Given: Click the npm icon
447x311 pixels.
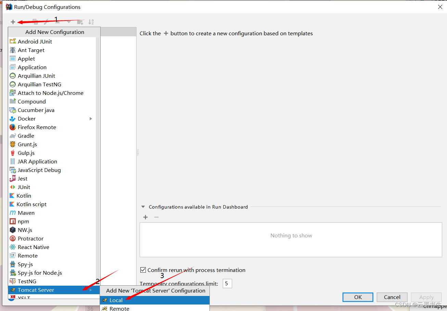Looking at the screenshot, I should tap(13, 221).
